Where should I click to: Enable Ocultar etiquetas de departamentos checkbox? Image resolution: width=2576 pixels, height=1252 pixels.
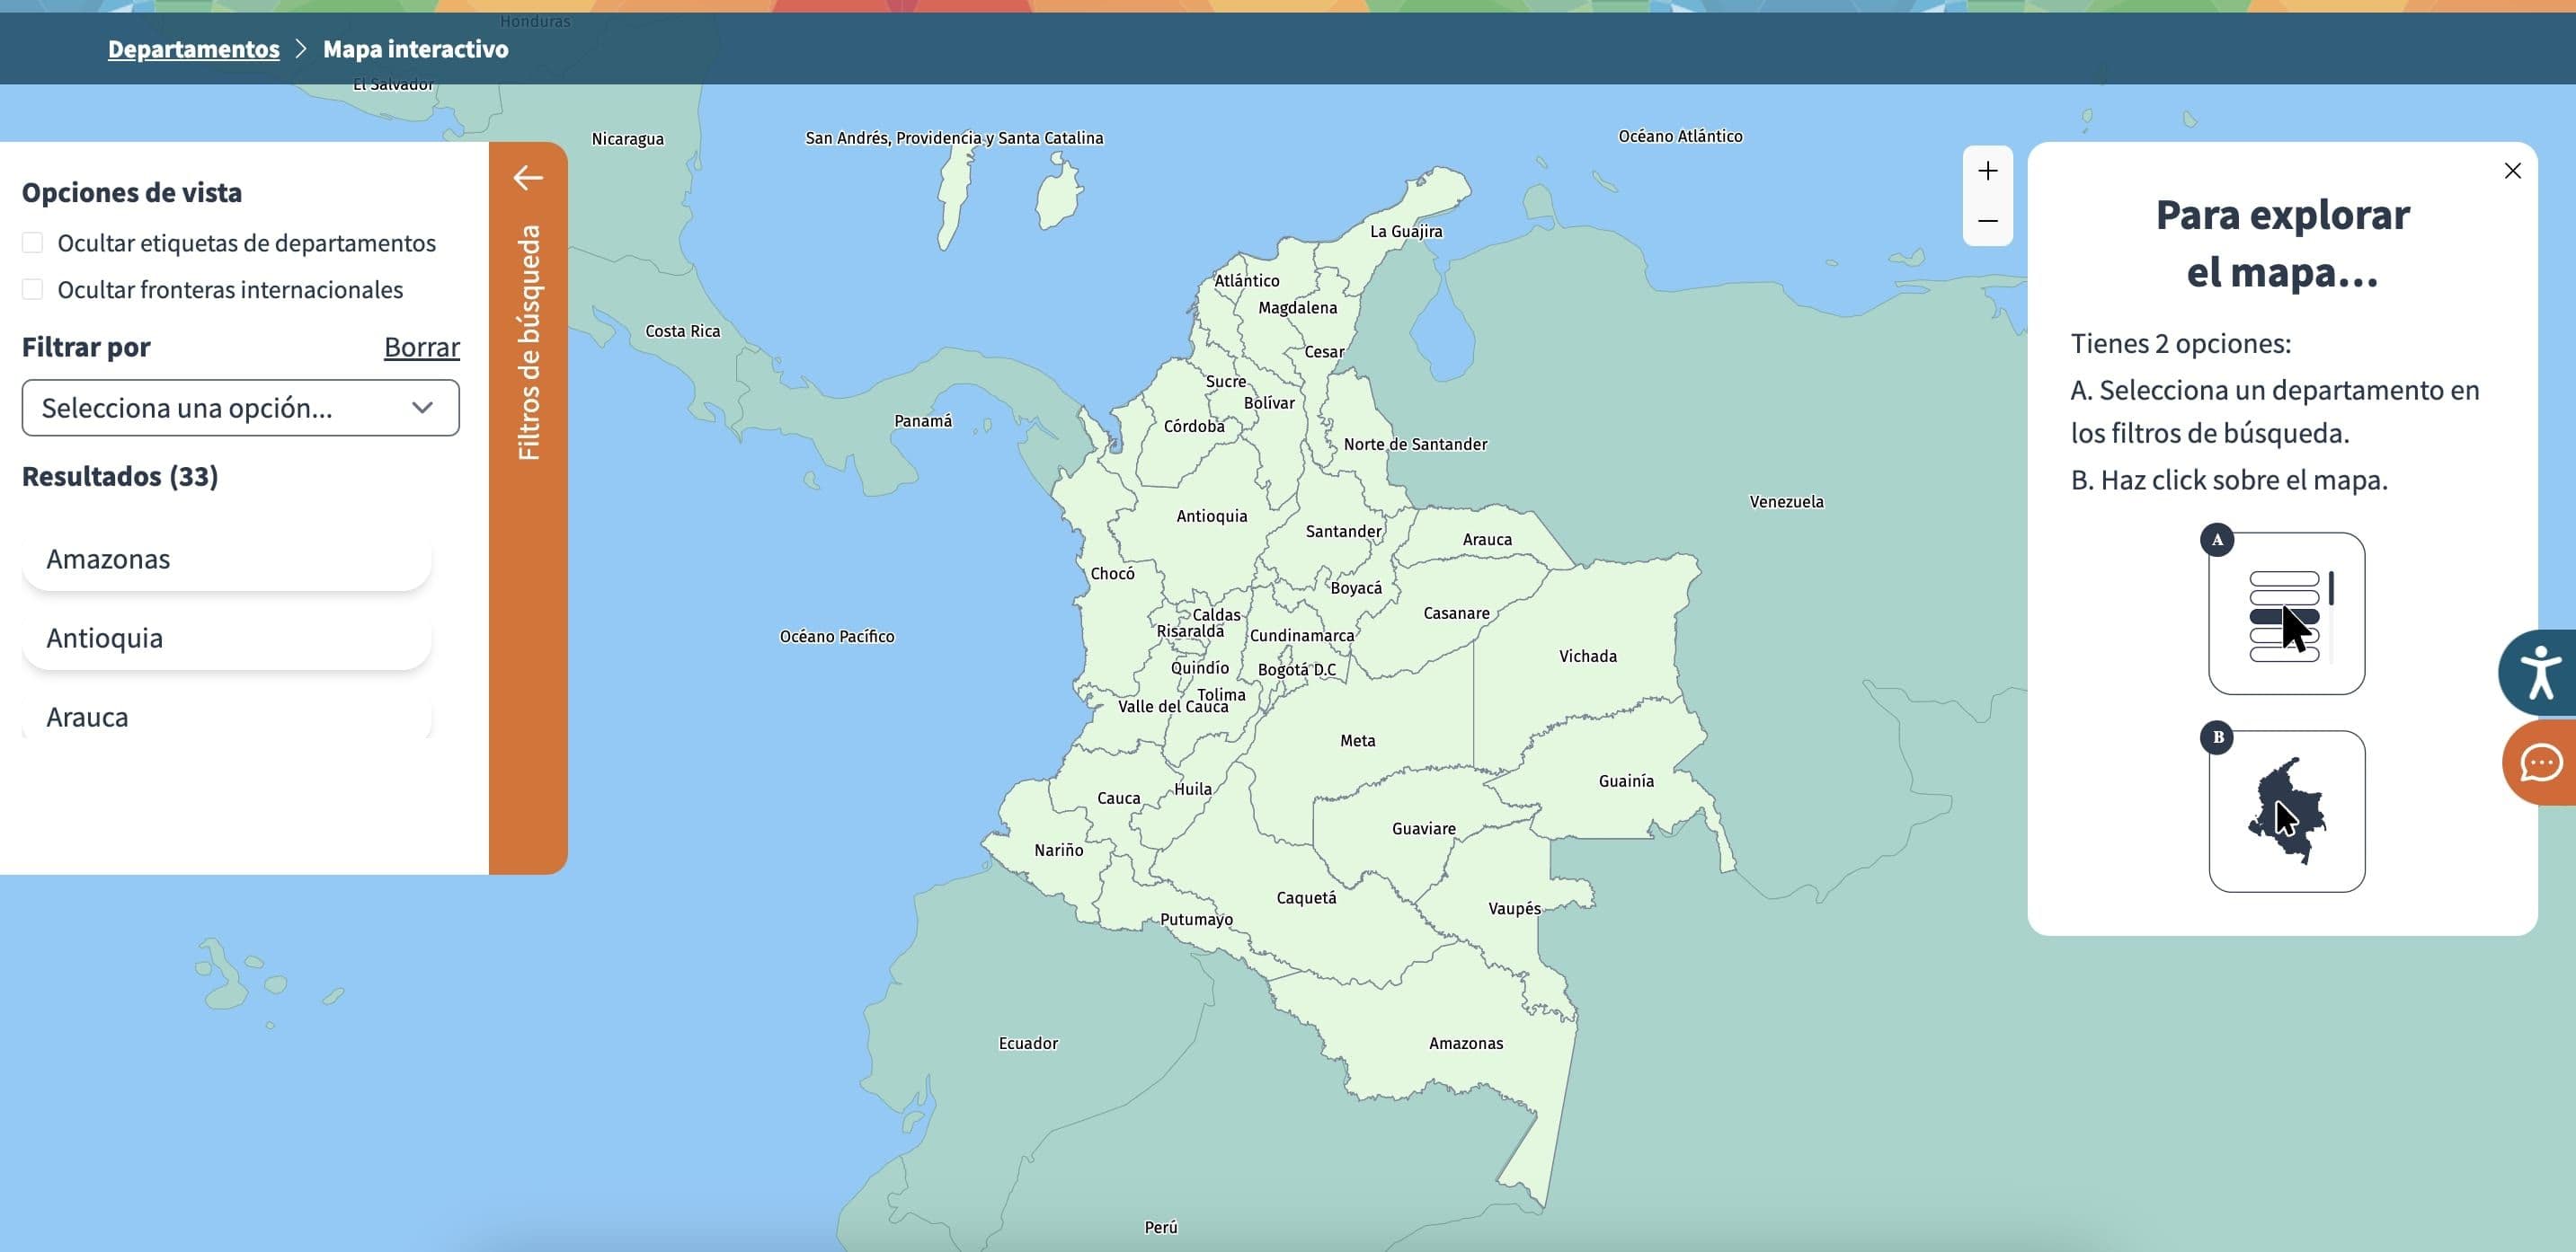click(33, 242)
